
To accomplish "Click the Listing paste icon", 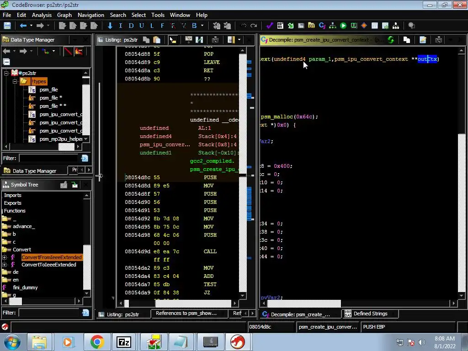I will pyautogui.click(x=157, y=40).
